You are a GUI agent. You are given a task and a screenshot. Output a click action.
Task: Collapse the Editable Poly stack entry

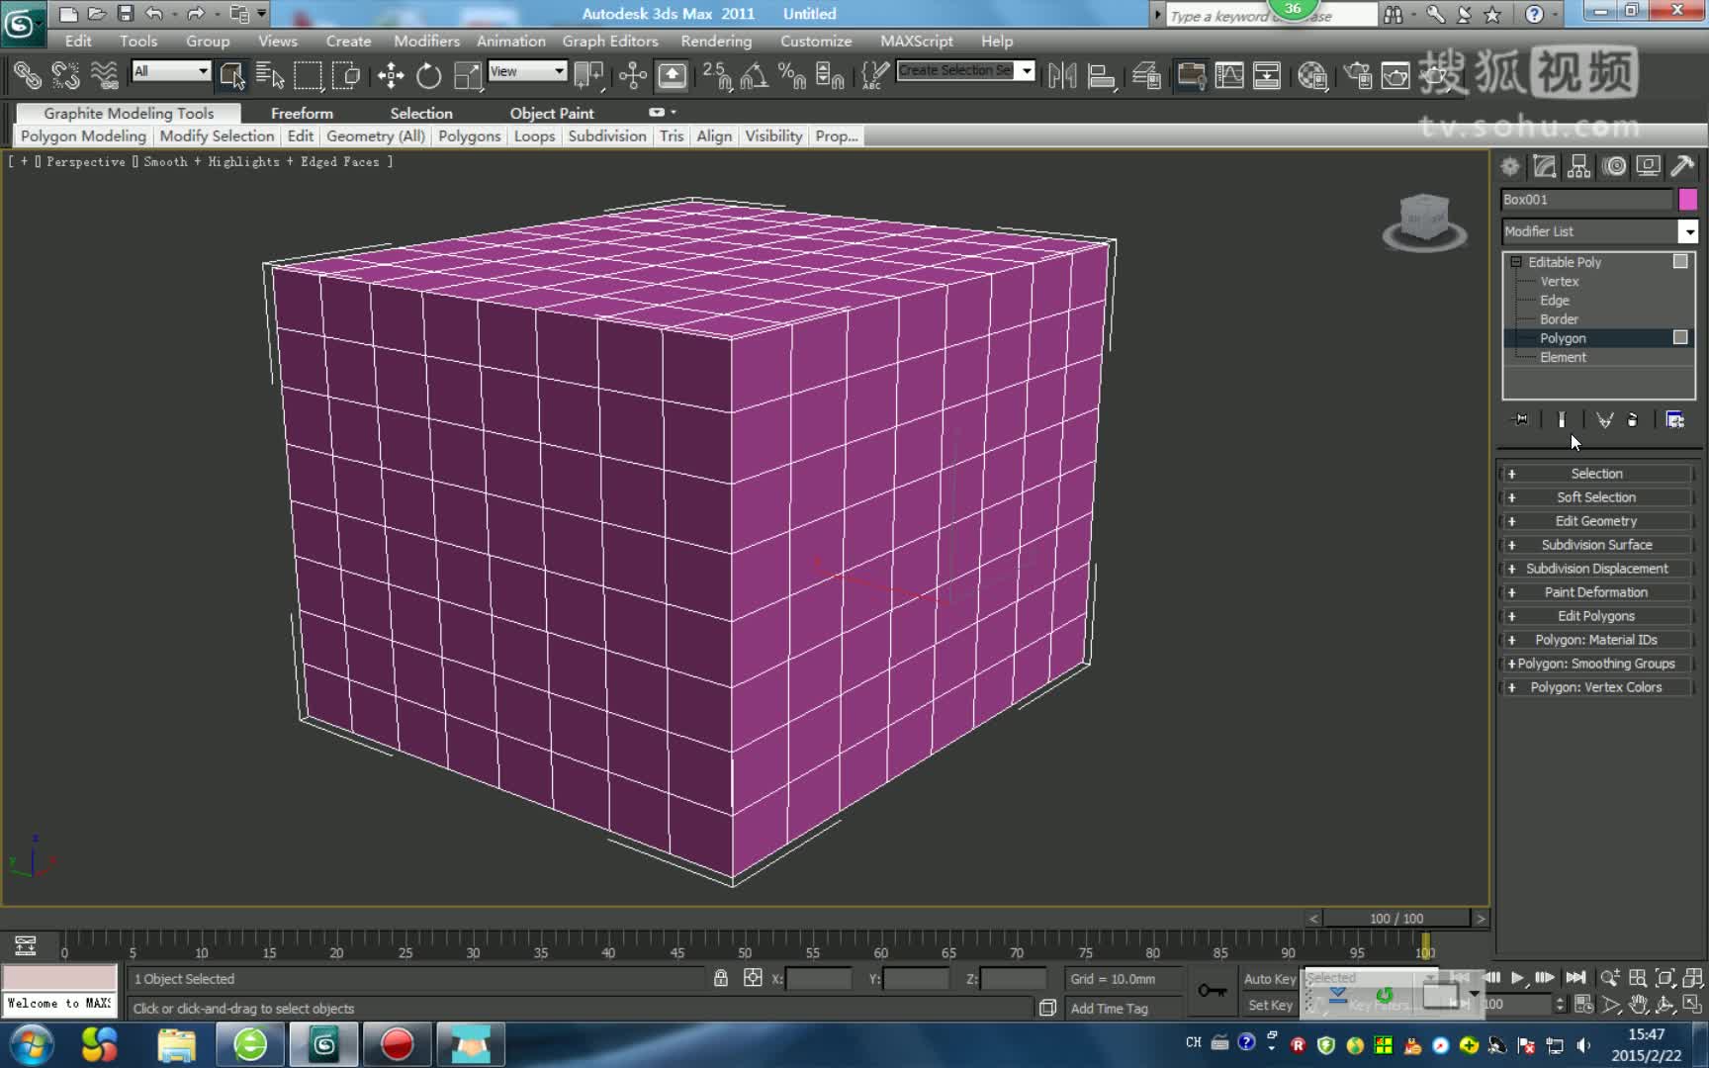point(1516,261)
